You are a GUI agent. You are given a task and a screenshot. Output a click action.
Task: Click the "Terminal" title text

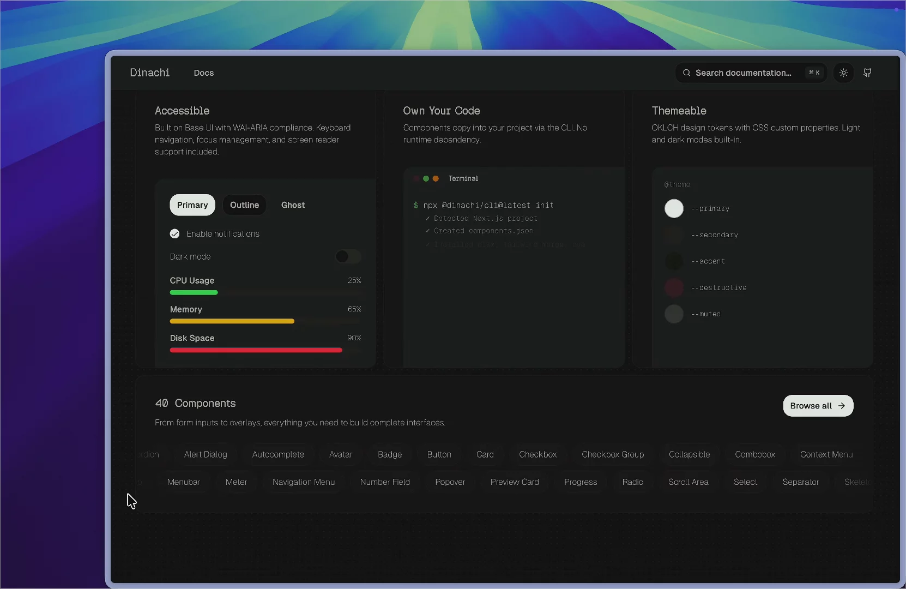coord(463,178)
